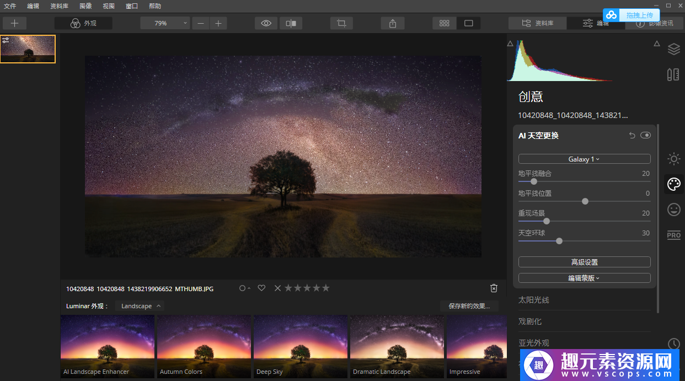The image size is (685, 381).
Task: Click the crop tool icon
Action: pyautogui.click(x=341, y=23)
